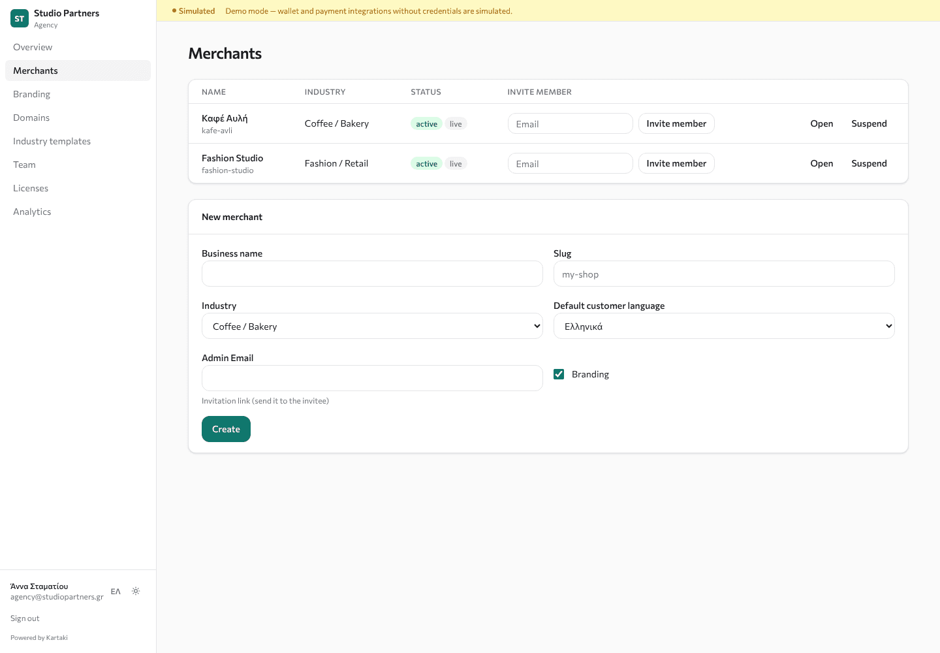Click the active badge for Καφέ Αυλή
Screen dimensions: 940x653
427,124
